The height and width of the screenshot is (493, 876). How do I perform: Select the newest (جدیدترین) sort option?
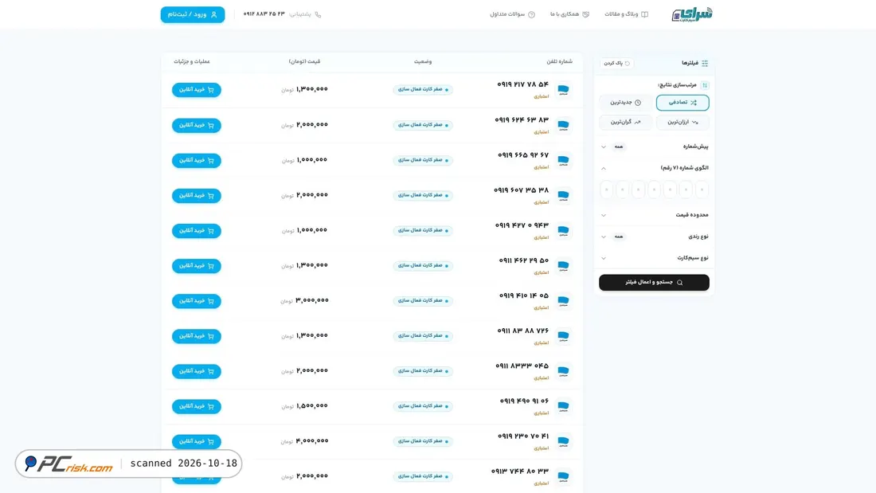point(625,102)
